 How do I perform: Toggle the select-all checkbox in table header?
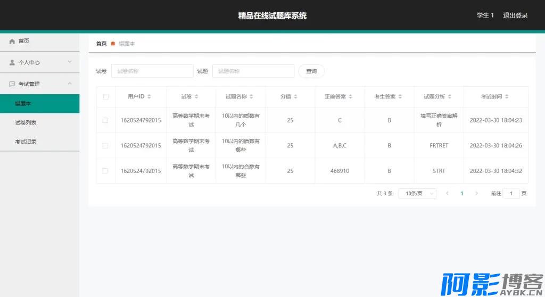coord(105,97)
